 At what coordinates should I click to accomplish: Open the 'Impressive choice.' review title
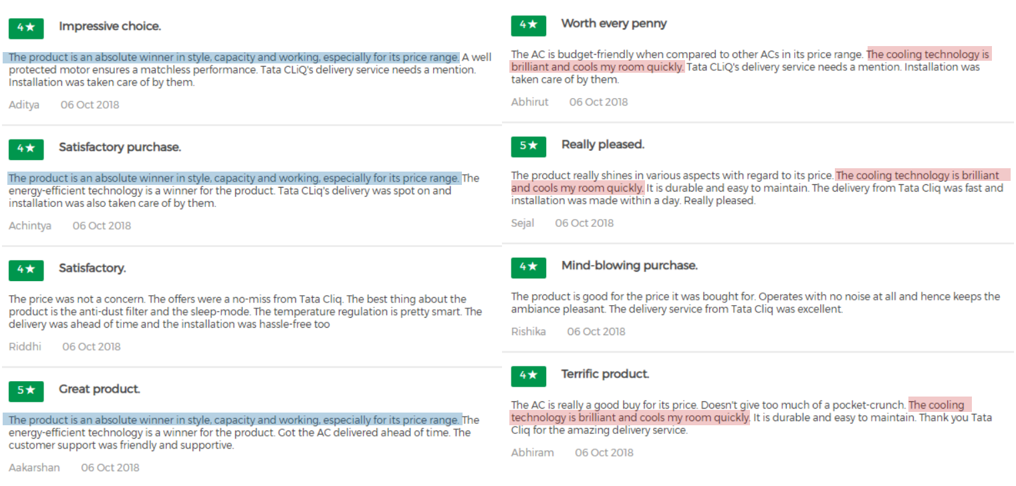(x=110, y=27)
